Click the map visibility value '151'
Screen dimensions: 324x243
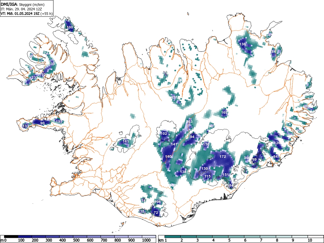[226, 175]
